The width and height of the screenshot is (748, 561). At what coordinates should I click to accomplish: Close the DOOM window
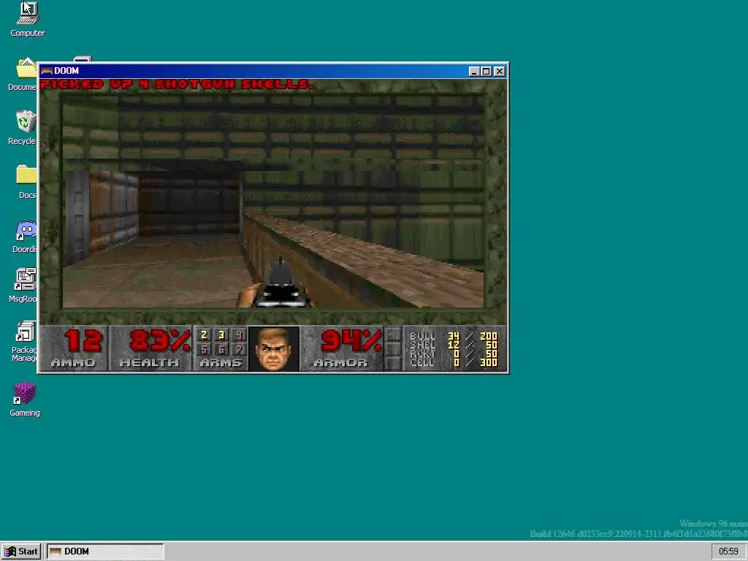(500, 72)
